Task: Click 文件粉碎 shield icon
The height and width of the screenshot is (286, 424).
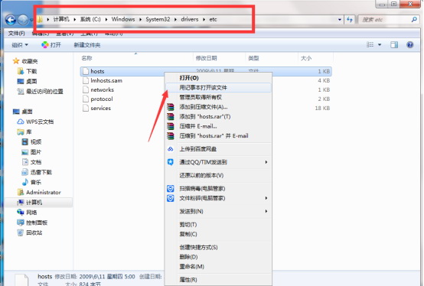Action: [171, 198]
